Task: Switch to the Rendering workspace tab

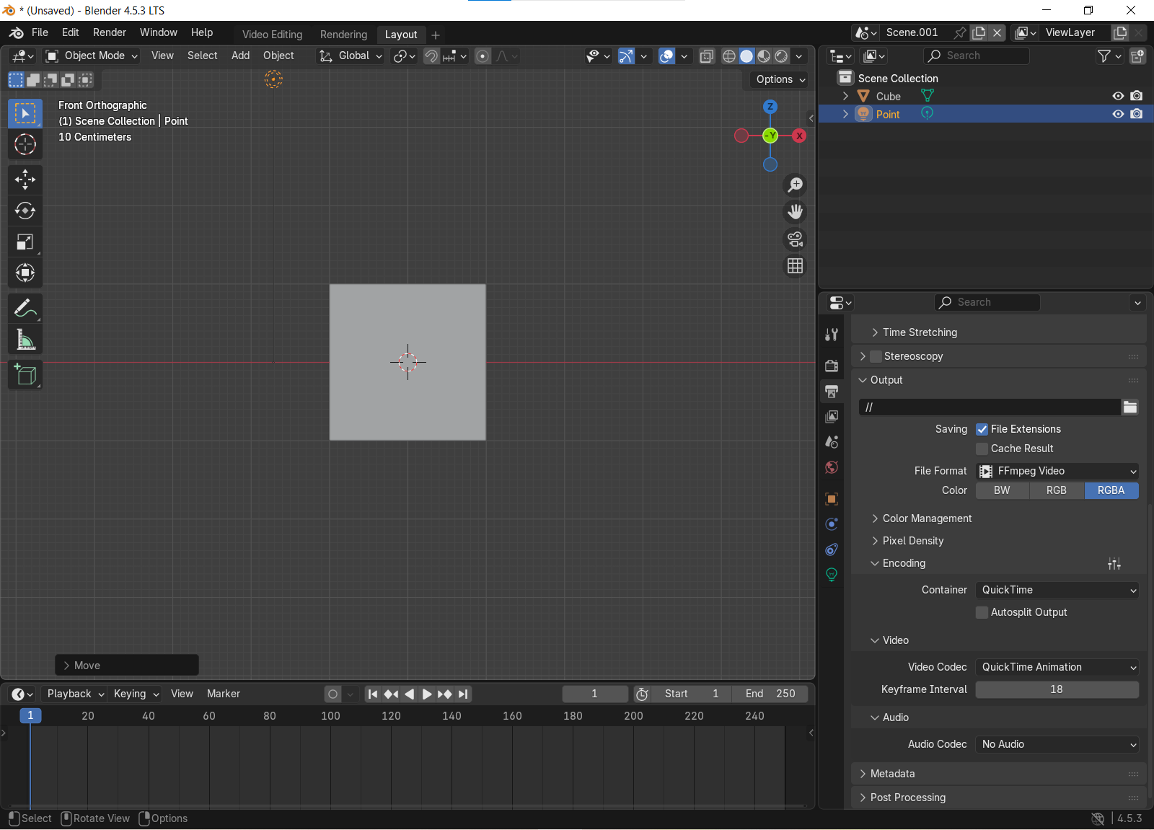Action: pos(343,35)
